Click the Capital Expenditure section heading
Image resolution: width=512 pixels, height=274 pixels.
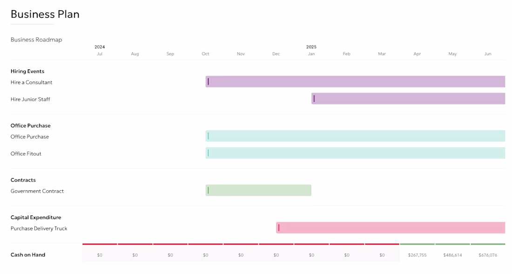tap(36, 217)
